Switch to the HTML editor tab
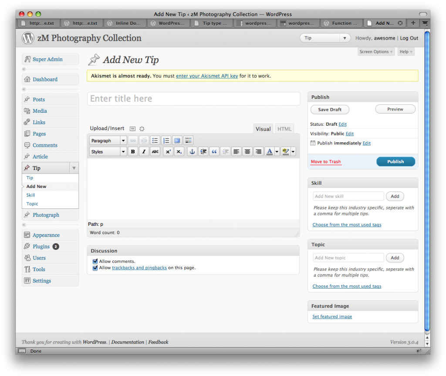 tap(284, 129)
